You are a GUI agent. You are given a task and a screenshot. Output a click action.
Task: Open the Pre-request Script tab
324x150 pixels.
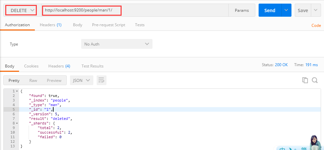pos(108,25)
